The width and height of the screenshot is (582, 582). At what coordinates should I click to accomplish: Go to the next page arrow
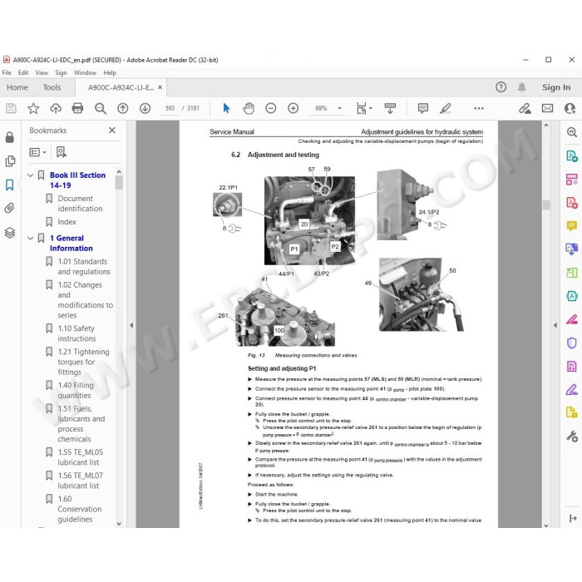[145, 108]
